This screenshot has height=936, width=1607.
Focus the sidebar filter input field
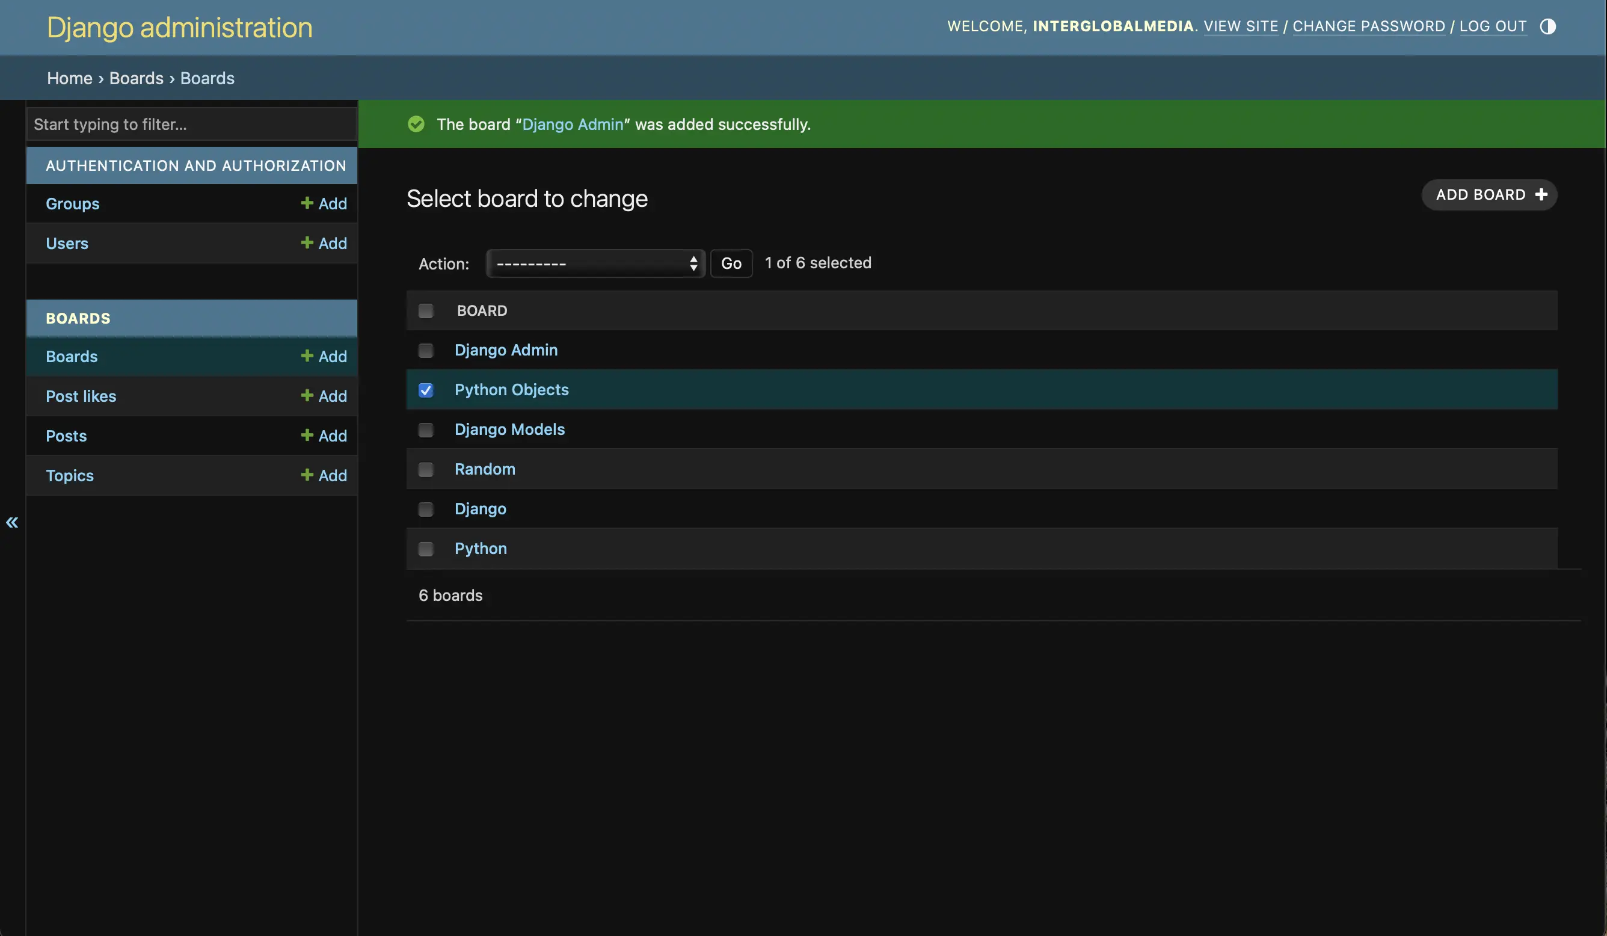(x=192, y=124)
